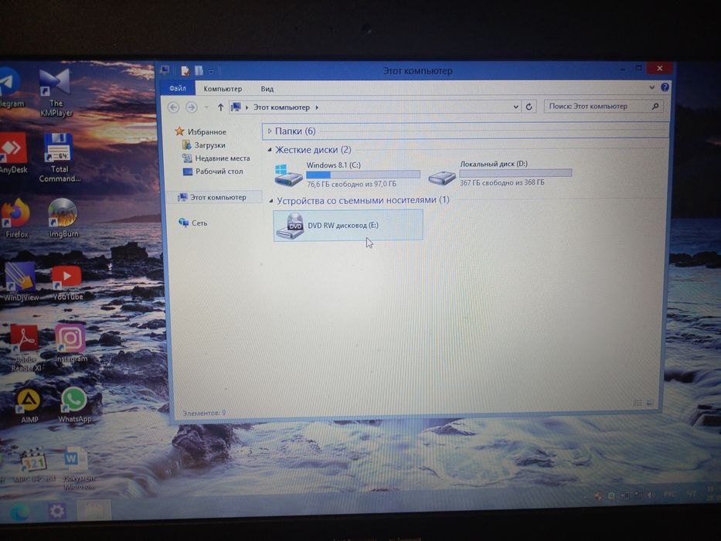Open YouTube desktop shortcut
The height and width of the screenshot is (541, 721).
[x=67, y=282]
